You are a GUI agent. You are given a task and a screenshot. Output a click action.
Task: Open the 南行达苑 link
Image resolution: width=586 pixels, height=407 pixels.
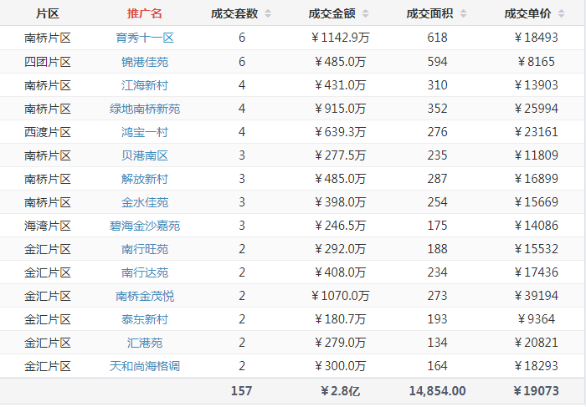click(x=145, y=272)
